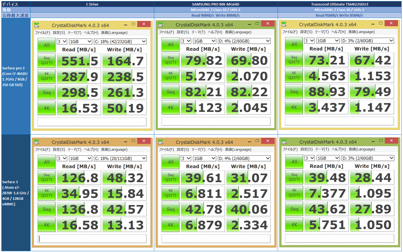Start Seq test beside the 136.8 read result

coord(46,209)
